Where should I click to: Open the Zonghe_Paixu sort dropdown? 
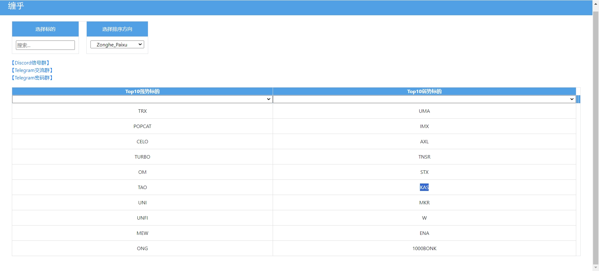point(117,45)
